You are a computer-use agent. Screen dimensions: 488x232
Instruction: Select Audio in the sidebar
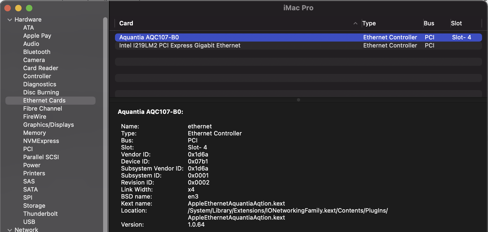[31, 44]
